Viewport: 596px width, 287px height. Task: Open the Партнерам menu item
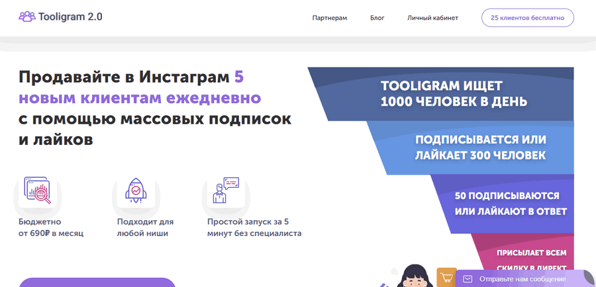pos(330,18)
